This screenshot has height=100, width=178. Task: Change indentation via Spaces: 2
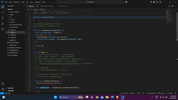(x=132, y=93)
